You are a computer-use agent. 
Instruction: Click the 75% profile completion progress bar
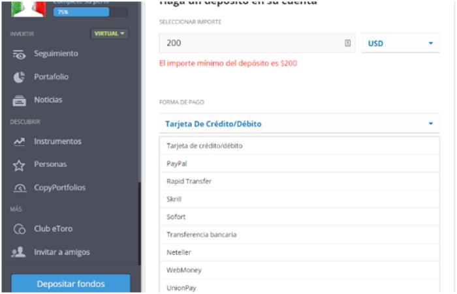(90, 12)
